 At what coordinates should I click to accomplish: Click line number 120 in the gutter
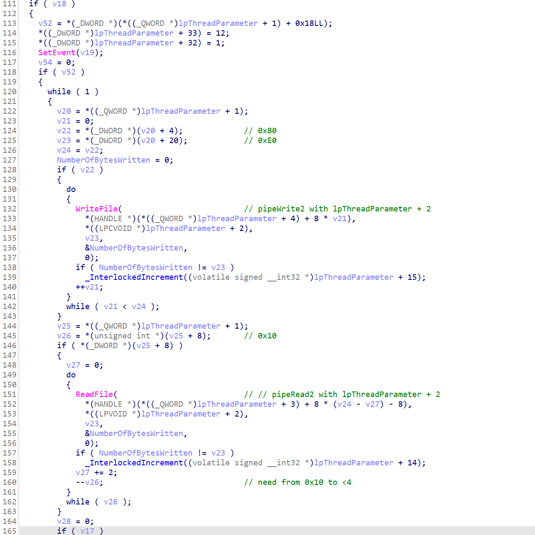[x=9, y=92]
